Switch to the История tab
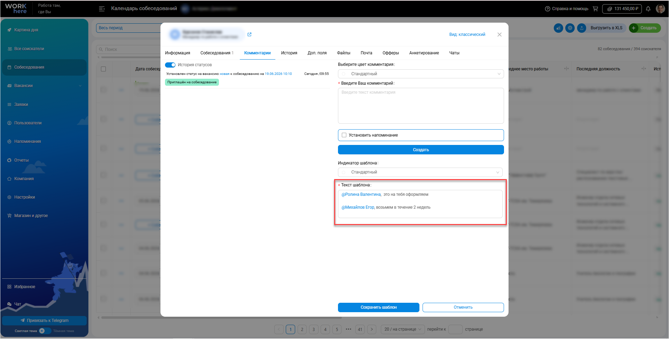This screenshot has width=669, height=339. [289, 53]
